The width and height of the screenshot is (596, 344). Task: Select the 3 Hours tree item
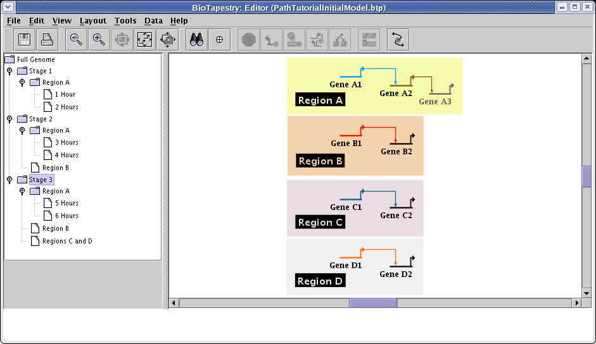[66, 143]
